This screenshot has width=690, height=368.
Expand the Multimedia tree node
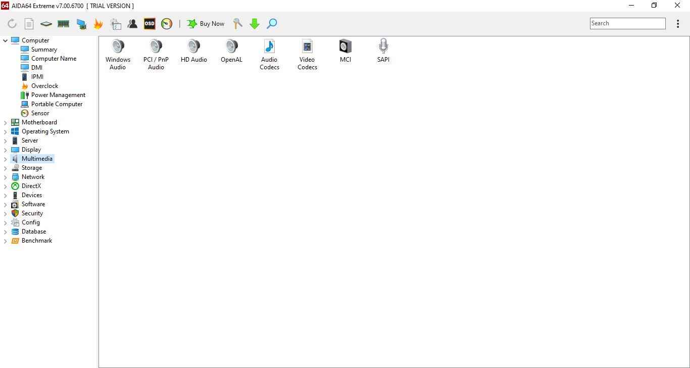pyautogui.click(x=6, y=159)
